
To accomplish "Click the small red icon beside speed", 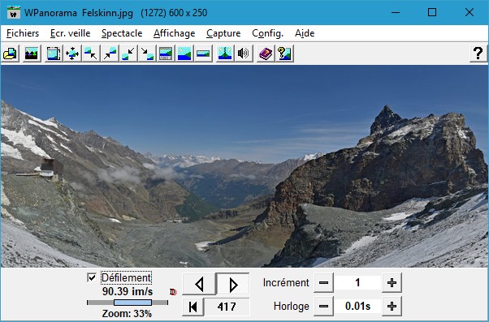I will [x=173, y=292].
